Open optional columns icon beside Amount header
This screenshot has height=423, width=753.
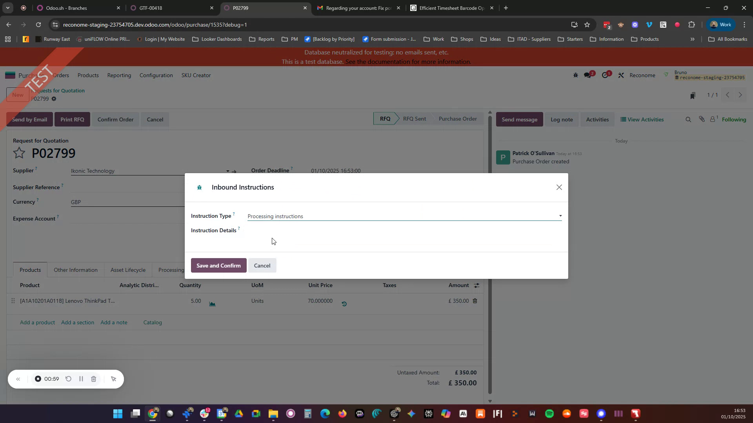click(476, 285)
